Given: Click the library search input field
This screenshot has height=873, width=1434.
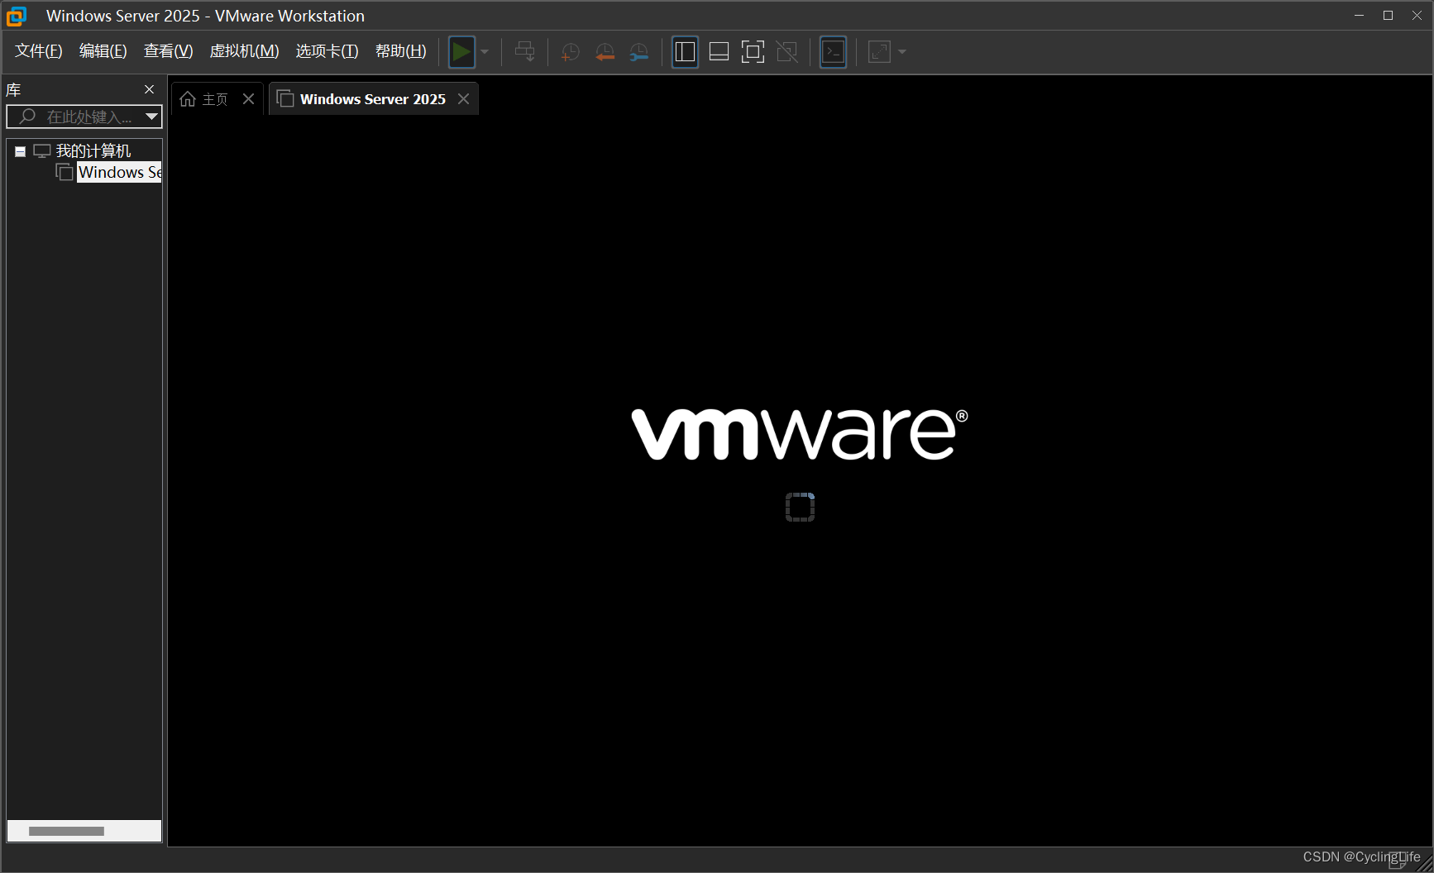Looking at the screenshot, I should coord(84,117).
